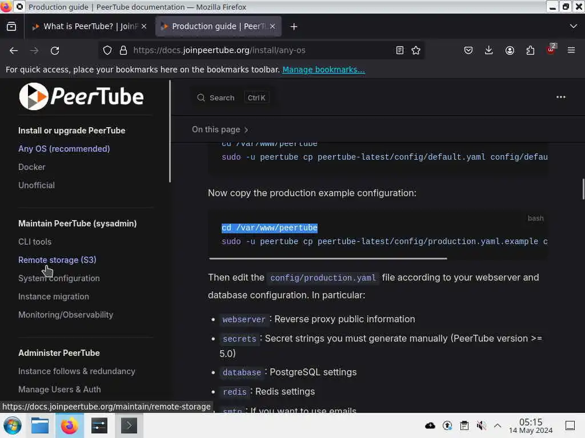Click the cloud tray icon

(x=430, y=425)
